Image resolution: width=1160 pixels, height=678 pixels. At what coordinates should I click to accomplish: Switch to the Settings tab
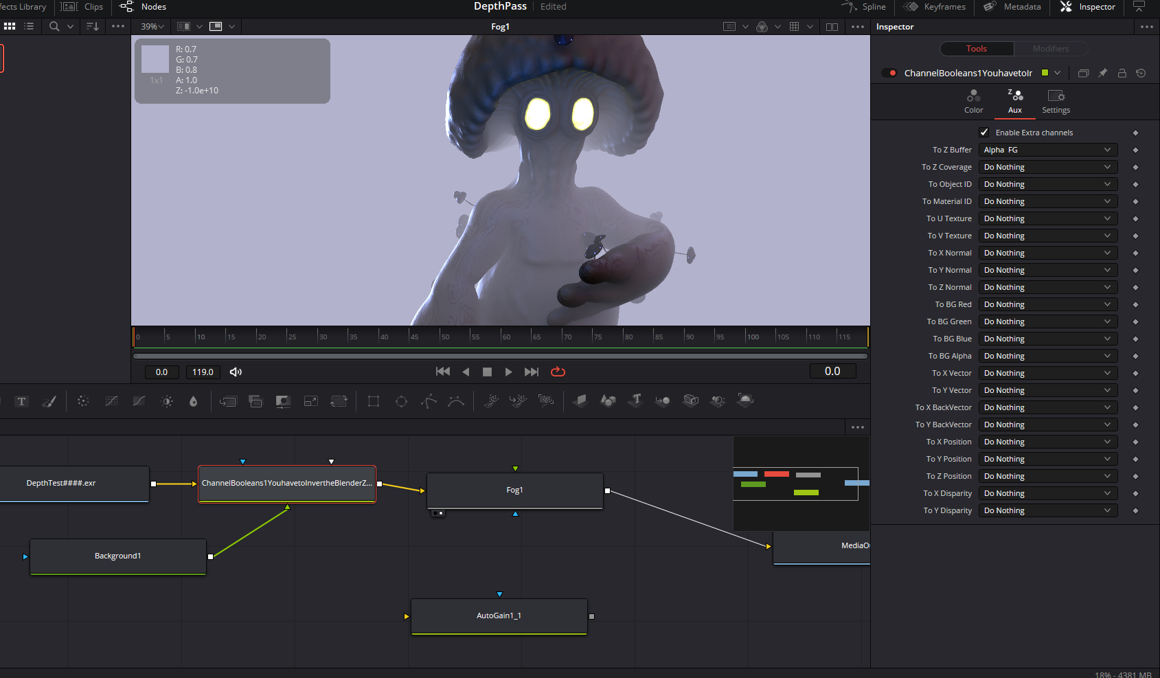[x=1056, y=101]
